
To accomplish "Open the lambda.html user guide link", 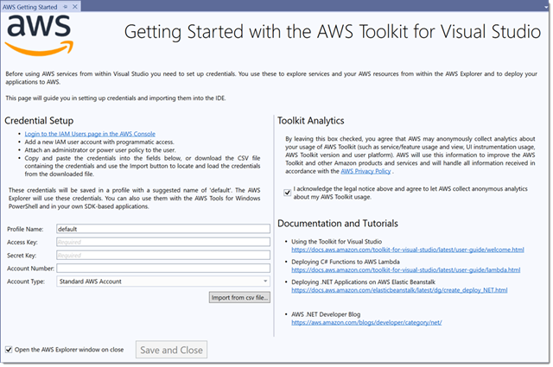I will tap(406, 270).
